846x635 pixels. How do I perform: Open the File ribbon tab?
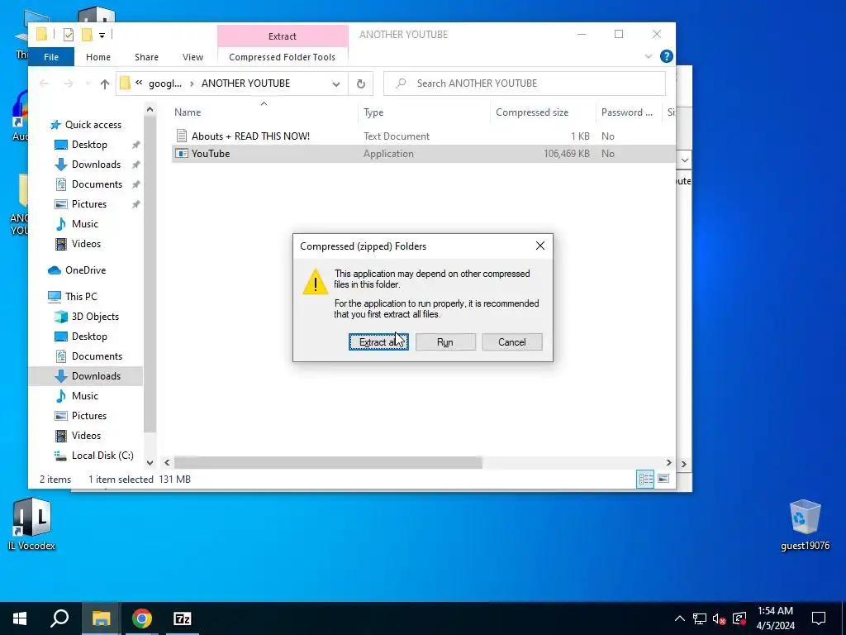tap(51, 57)
